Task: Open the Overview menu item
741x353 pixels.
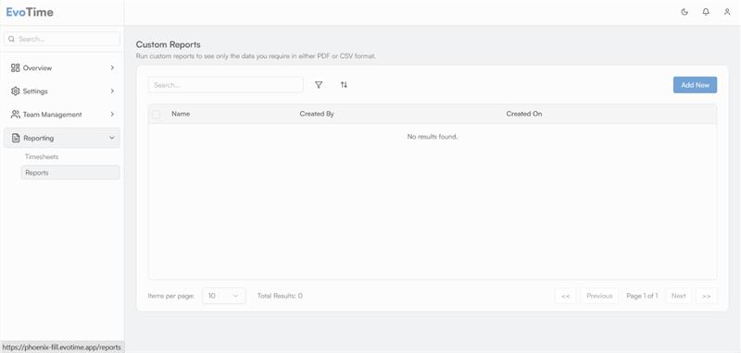Action: coord(62,67)
